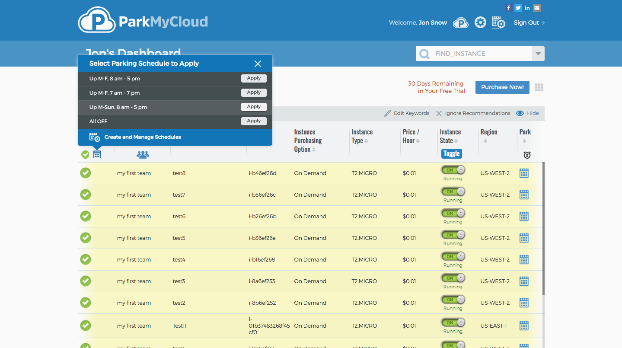Viewport: 622px width, 348px height.
Task: Click the LinkedIn social icon
Action: click(x=527, y=8)
